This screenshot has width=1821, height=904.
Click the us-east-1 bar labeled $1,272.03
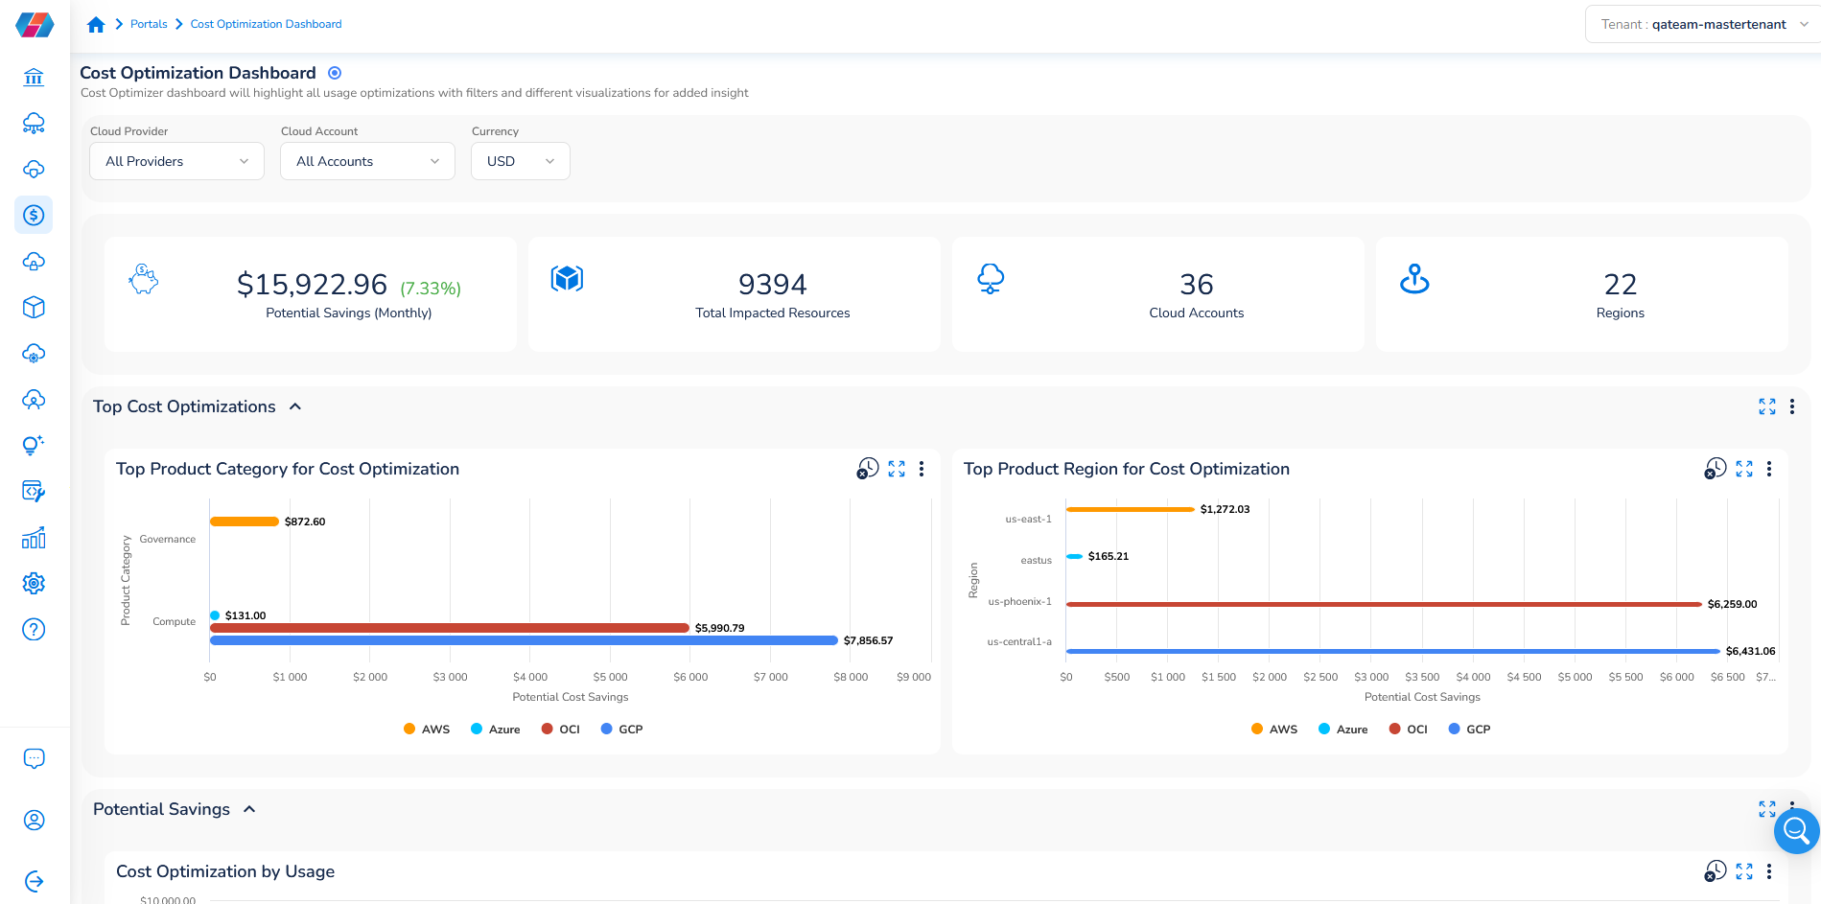pyautogui.click(x=1131, y=509)
